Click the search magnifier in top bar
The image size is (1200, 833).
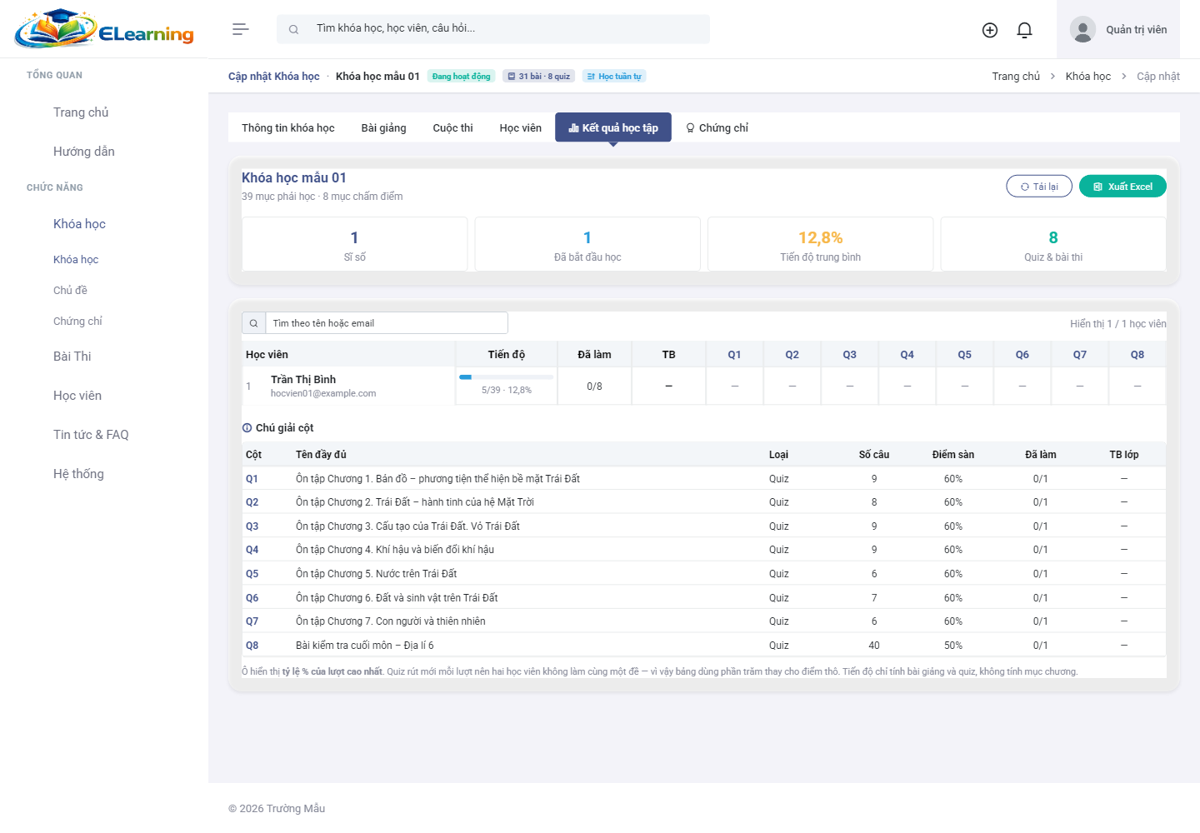click(x=293, y=29)
